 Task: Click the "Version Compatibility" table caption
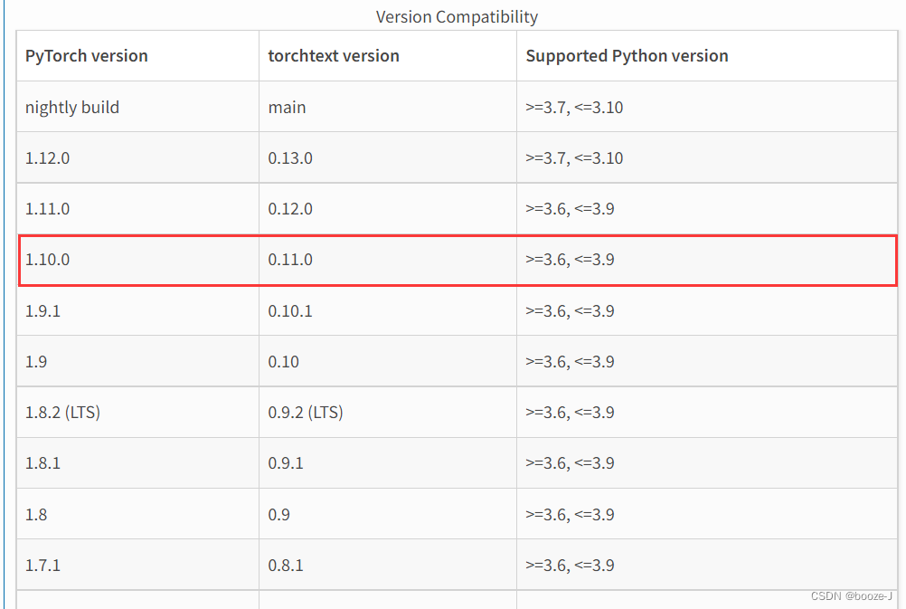457,17
